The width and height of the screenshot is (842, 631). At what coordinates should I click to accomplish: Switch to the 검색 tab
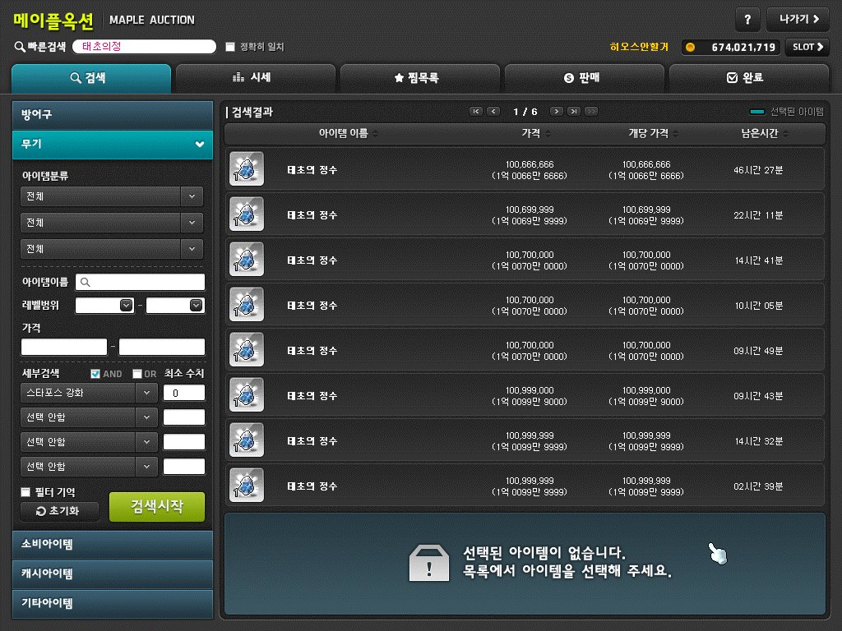pos(91,78)
